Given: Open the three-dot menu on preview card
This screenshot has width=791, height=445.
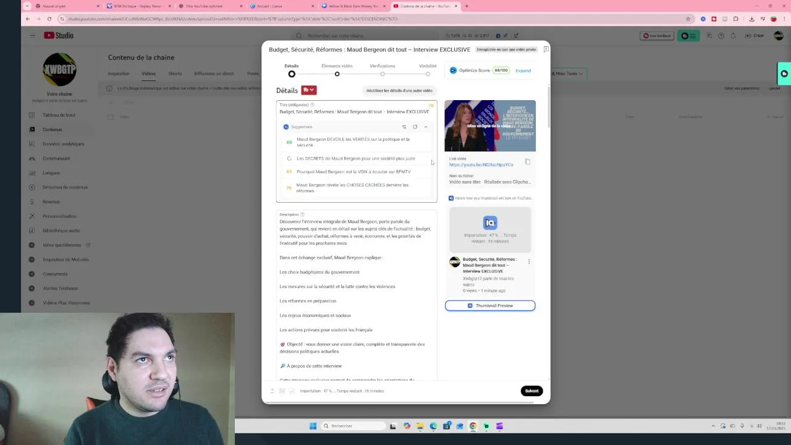Looking at the screenshot, I should pos(528,261).
